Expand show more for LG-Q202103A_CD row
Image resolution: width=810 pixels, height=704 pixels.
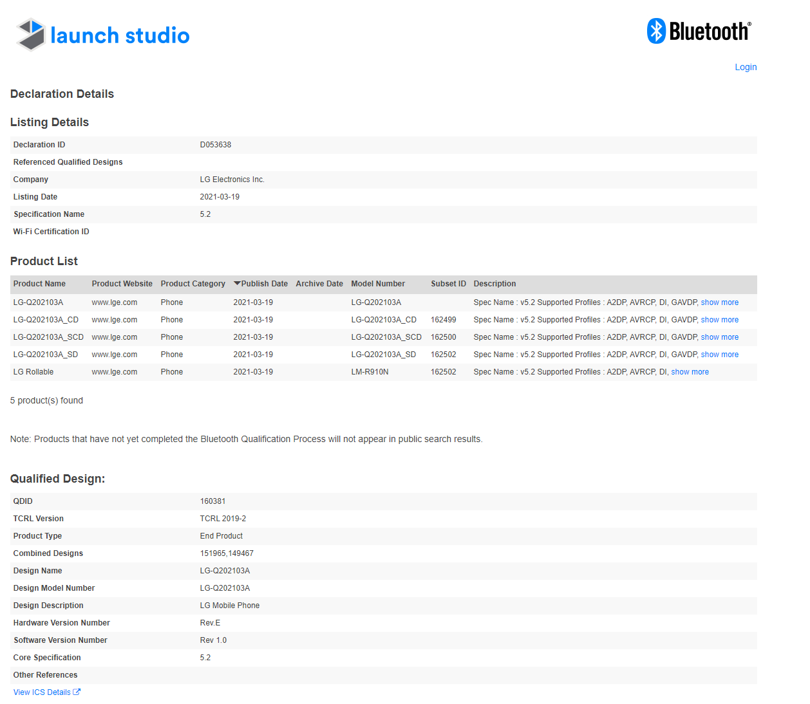(720, 320)
